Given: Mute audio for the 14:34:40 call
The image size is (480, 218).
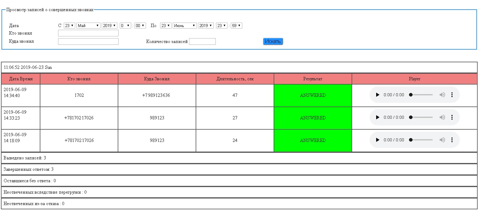Looking at the screenshot, I should (x=442, y=95).
